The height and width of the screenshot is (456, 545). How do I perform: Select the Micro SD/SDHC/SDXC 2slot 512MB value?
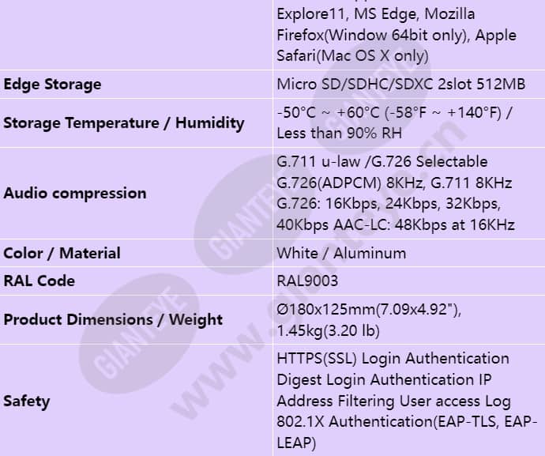(400, 85)
